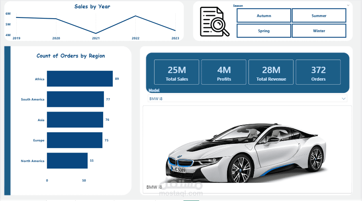
Task: Click the 55 data label for North America
Action: point(92,161)
